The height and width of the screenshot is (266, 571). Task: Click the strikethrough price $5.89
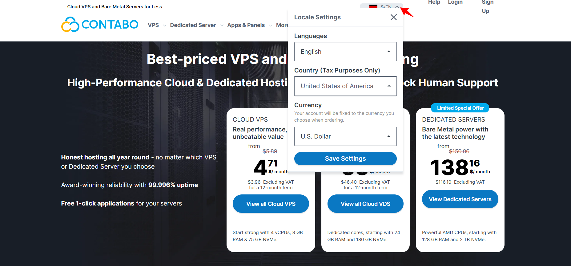270,151
